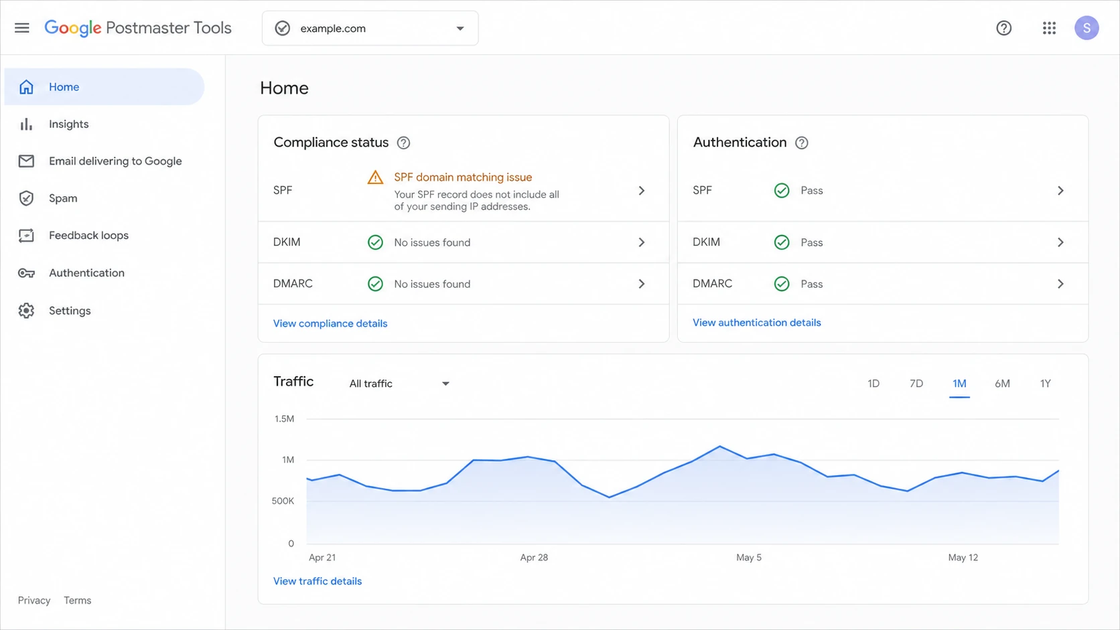
Task: Click the 1.5M y-axis label
Action: click(284, 419)
